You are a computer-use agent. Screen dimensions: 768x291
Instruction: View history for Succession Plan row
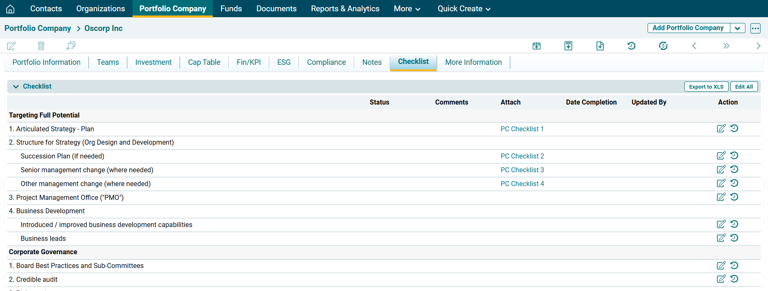[x=734, y=156]
